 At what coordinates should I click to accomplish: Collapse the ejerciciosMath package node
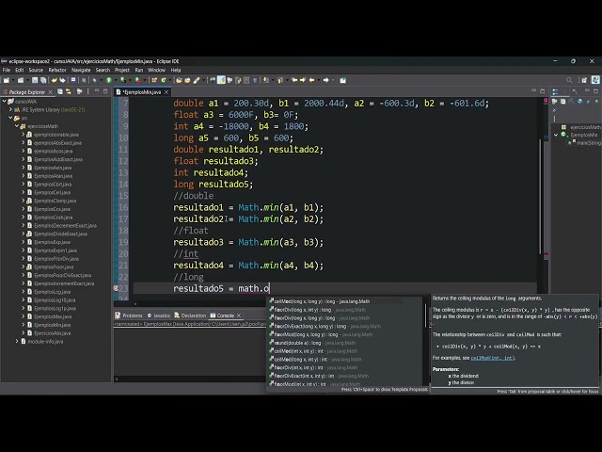[x=17, y=126]
